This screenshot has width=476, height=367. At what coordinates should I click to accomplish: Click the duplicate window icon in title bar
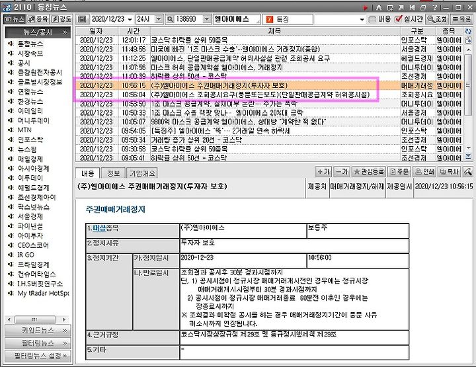(x=423, y=7)
